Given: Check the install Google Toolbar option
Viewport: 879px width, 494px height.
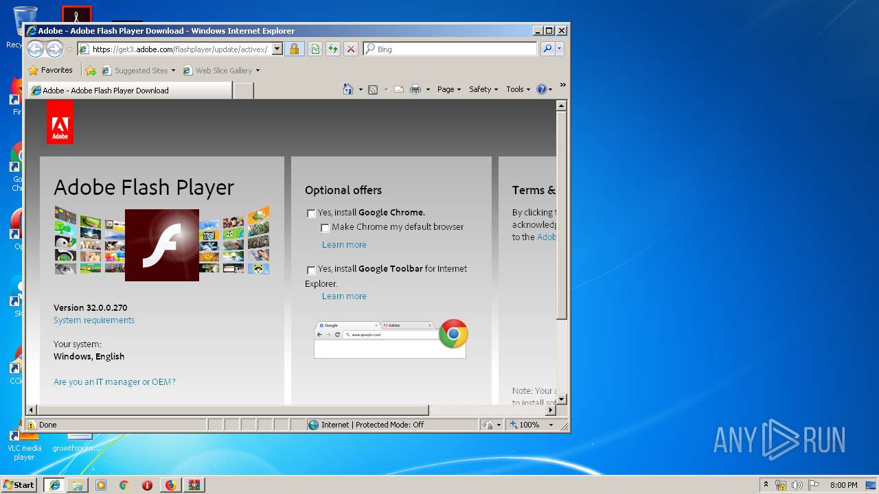Looking at the screenshot, I should tap(311, 270).
